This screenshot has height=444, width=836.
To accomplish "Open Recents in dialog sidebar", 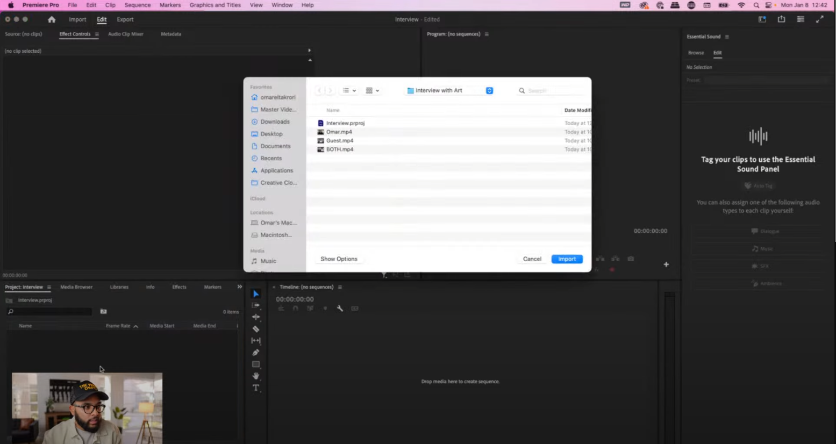I will (271, 159).
